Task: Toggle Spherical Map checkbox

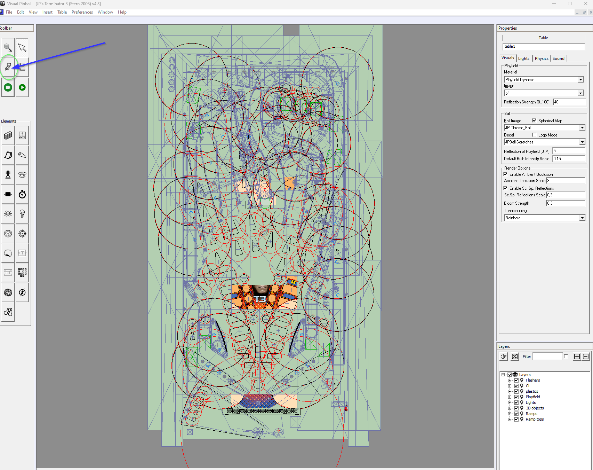Action: point(534,120)
